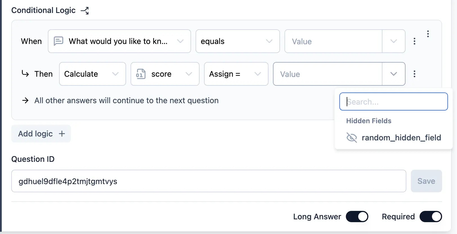Open the kebab menu at the logic block's top-right

[428, 34]
